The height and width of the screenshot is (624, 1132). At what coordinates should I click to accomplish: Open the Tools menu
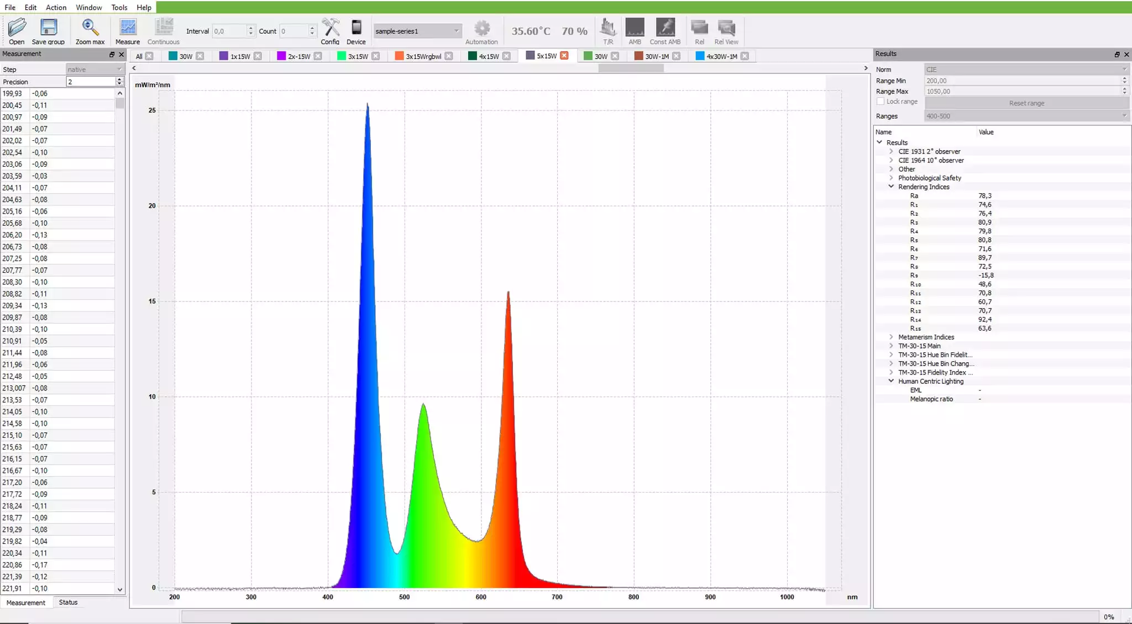pyautogui.click(x=119, y=7)
